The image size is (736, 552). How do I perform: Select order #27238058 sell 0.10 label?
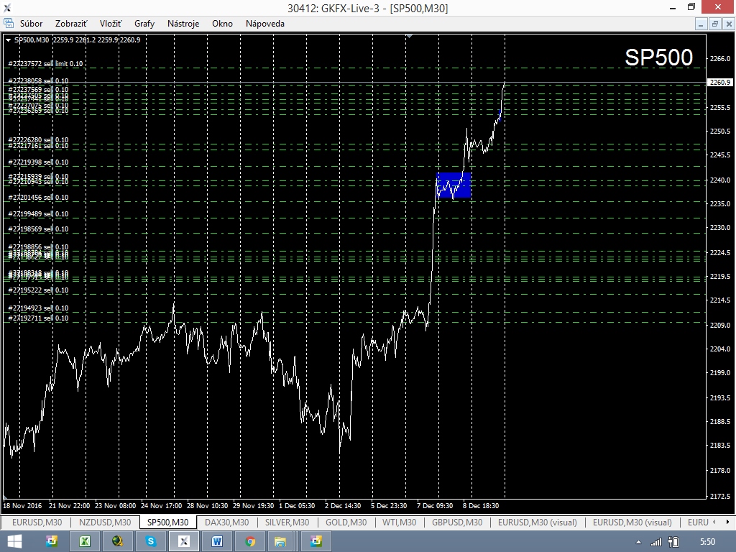[x=39, y=80]
